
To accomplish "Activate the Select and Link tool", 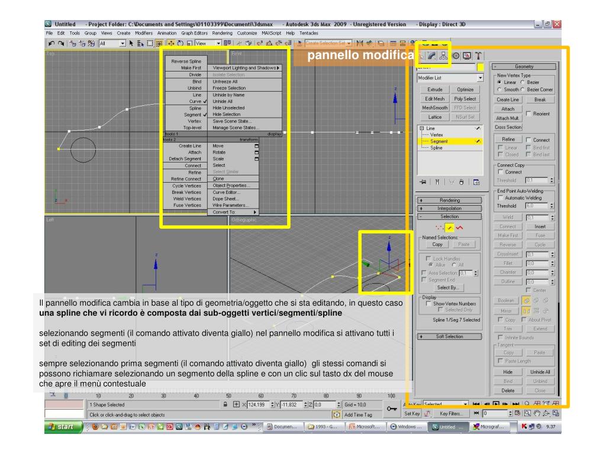I will [x=73, y=43].
